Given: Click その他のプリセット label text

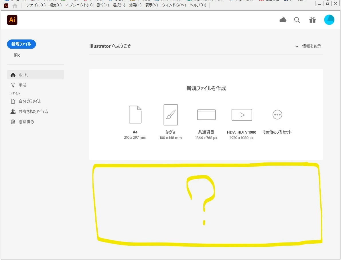Looking at the screenshot, I should coord(277,132).
